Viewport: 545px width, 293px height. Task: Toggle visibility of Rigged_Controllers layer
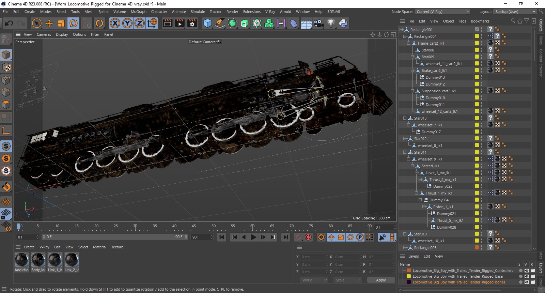coord(527,271)
